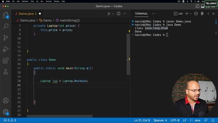Click Ln 21, Col 9 status entry

point(142,120)
